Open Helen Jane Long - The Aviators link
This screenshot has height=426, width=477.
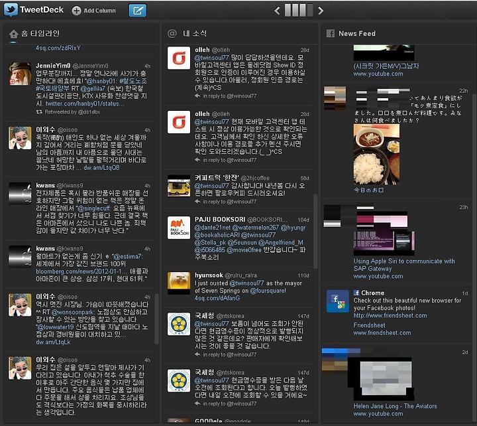[395, 406]
